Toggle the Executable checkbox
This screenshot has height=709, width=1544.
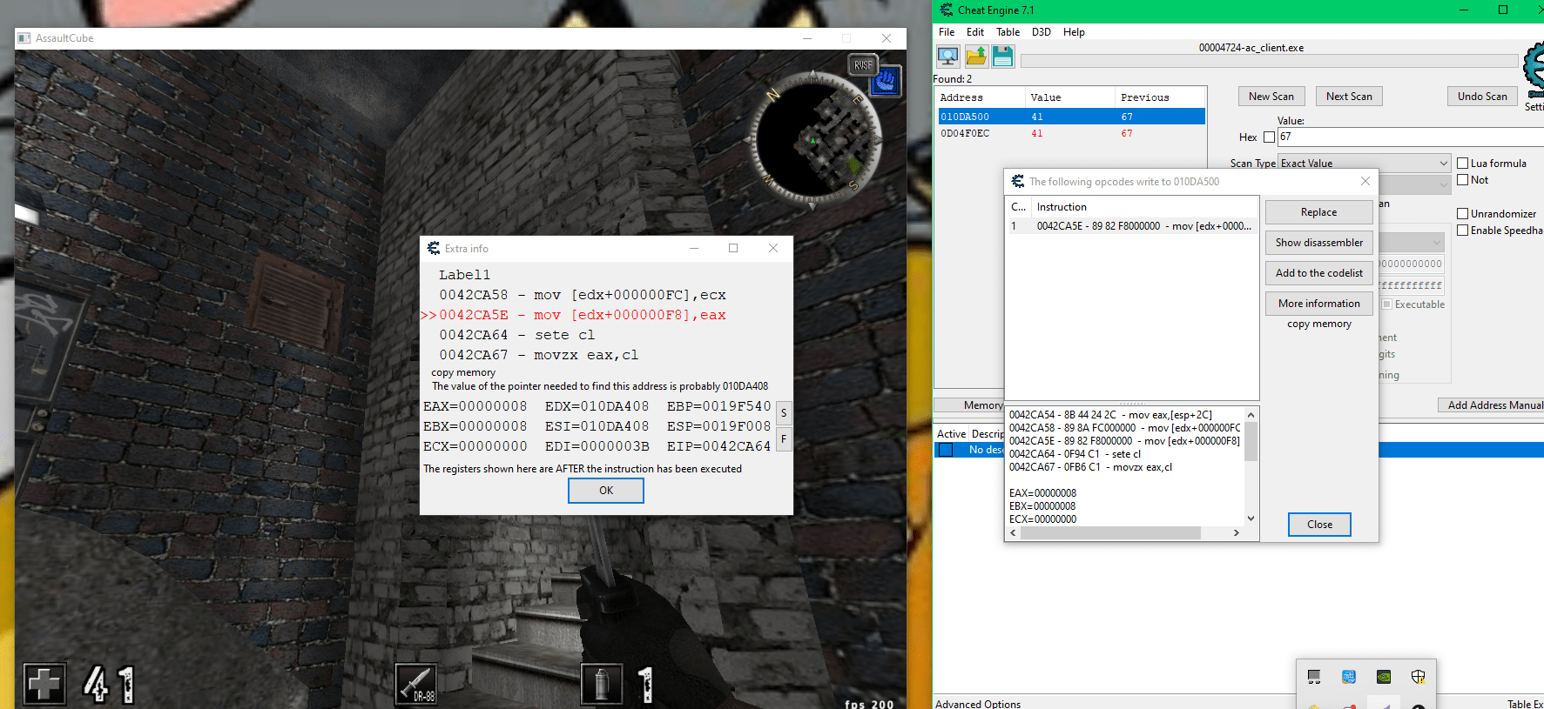click(1387, 304)
